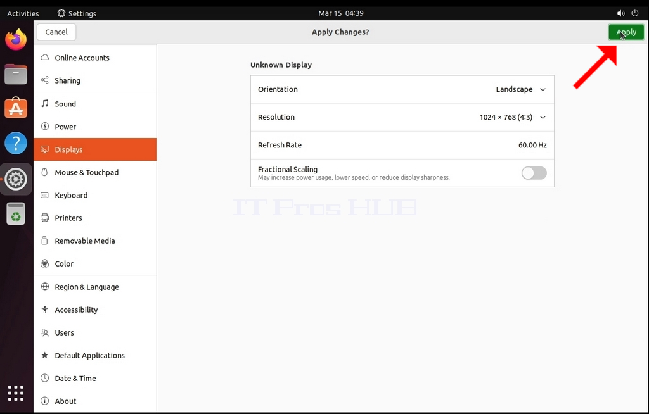Expand the Orientation chevron

543,89
